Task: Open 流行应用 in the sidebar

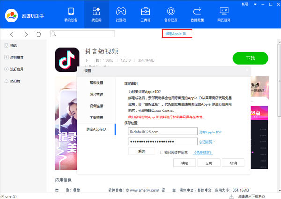Action: coord(14,69)
